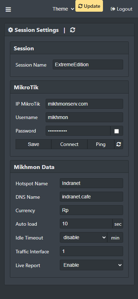Screen dimensions: 138x299
Task: Click the reload icon next to Ping
Action: pyautogui.click(x=119, y=144)
